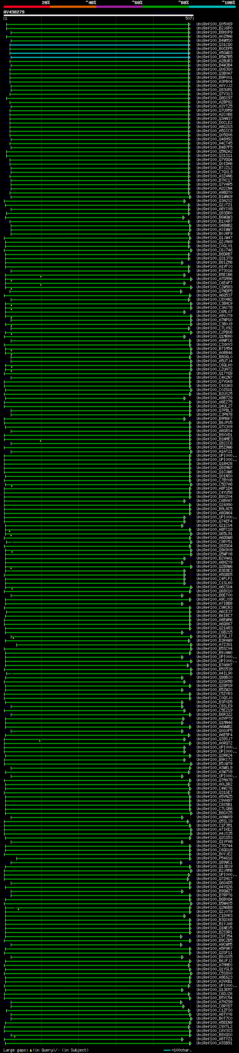Click the UniRef100_B2VAA1 label
This screenshot has height=1053, width=239.
tap(214, 558)
